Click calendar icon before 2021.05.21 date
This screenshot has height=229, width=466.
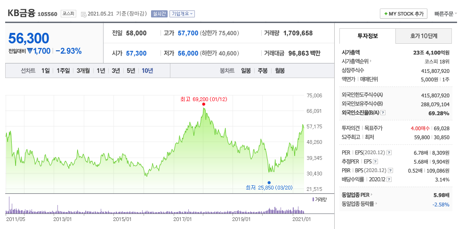pyautogui.click(x=83, y=14)
